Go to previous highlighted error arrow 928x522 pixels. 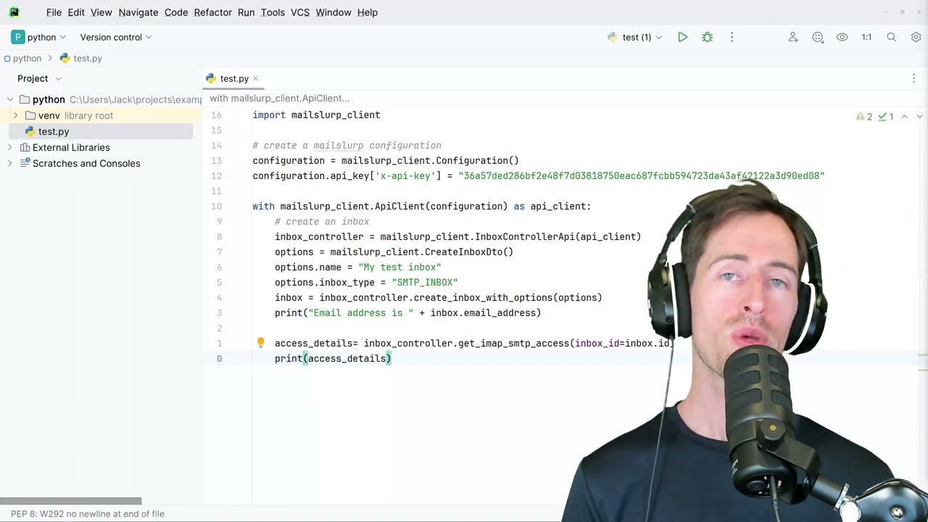[x=904, y=116]
